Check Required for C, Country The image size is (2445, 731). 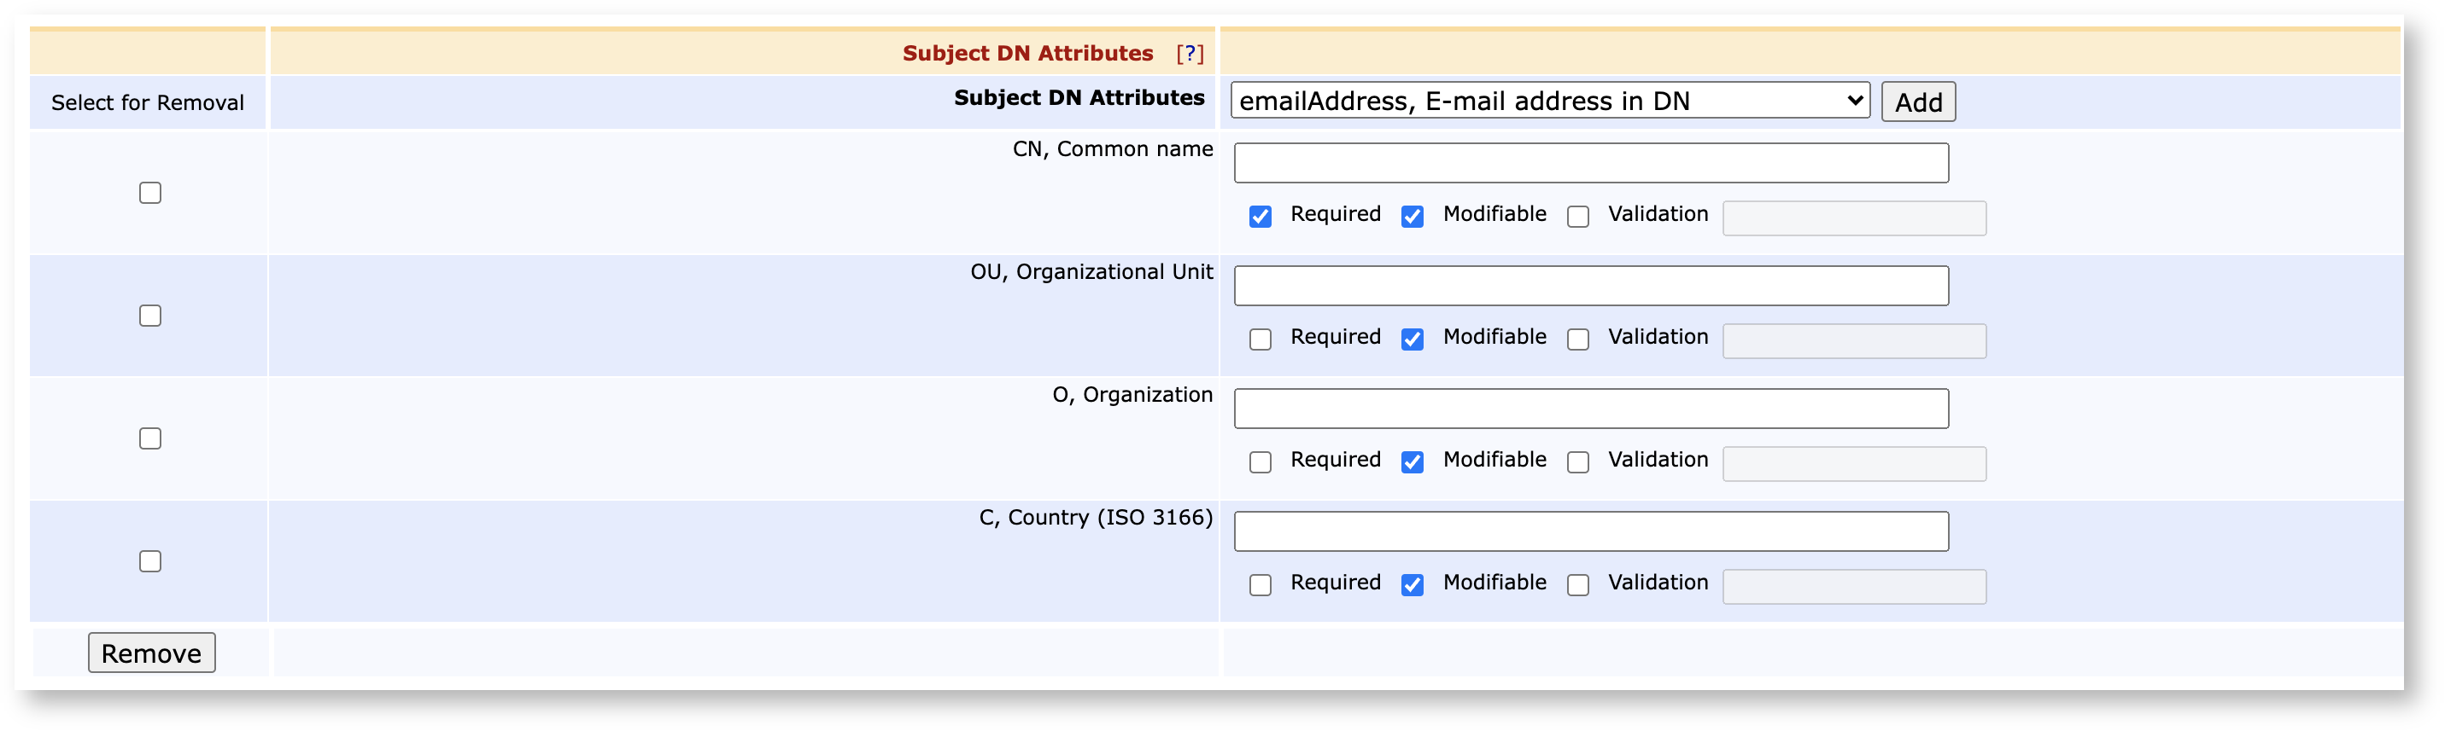pos(1260,585)
